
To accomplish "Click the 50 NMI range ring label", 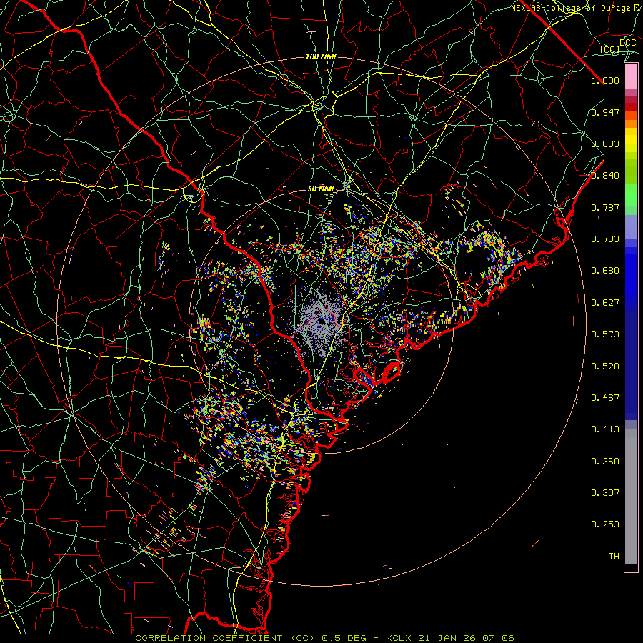I will pyautogui.click(x=321, y=189).
